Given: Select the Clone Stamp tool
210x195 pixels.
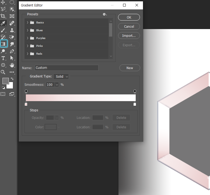Looking at the screenshot, I should pyautogui.click(x=12, y=30).
